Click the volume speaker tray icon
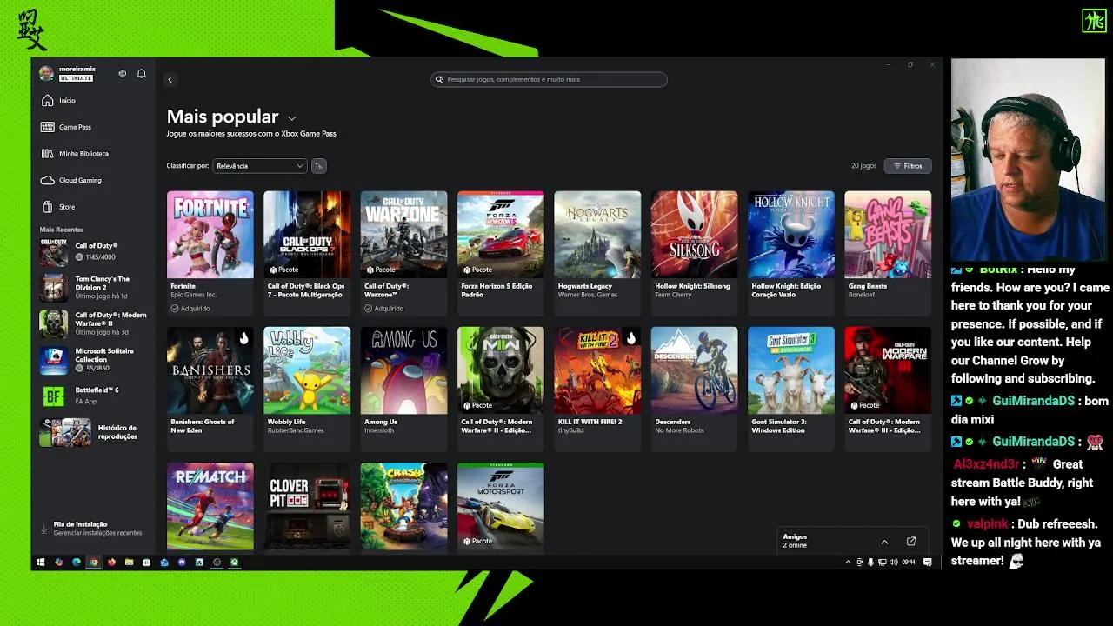Viewport: 1113px width, 626px height. click(x=894, y=563)
